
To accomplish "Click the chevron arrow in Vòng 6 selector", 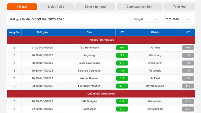I will [x=157, y=19].
